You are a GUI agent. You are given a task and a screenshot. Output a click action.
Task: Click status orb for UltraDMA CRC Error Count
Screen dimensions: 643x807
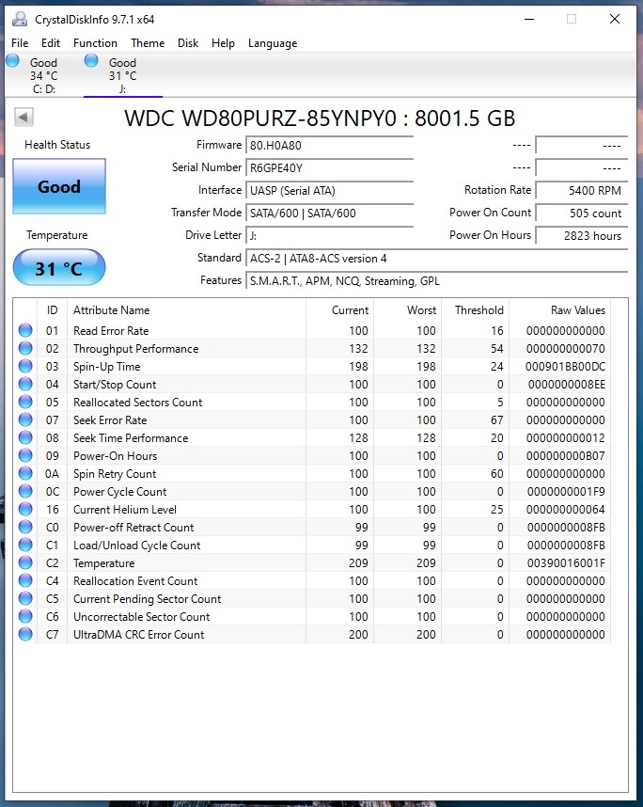(25, 634)
